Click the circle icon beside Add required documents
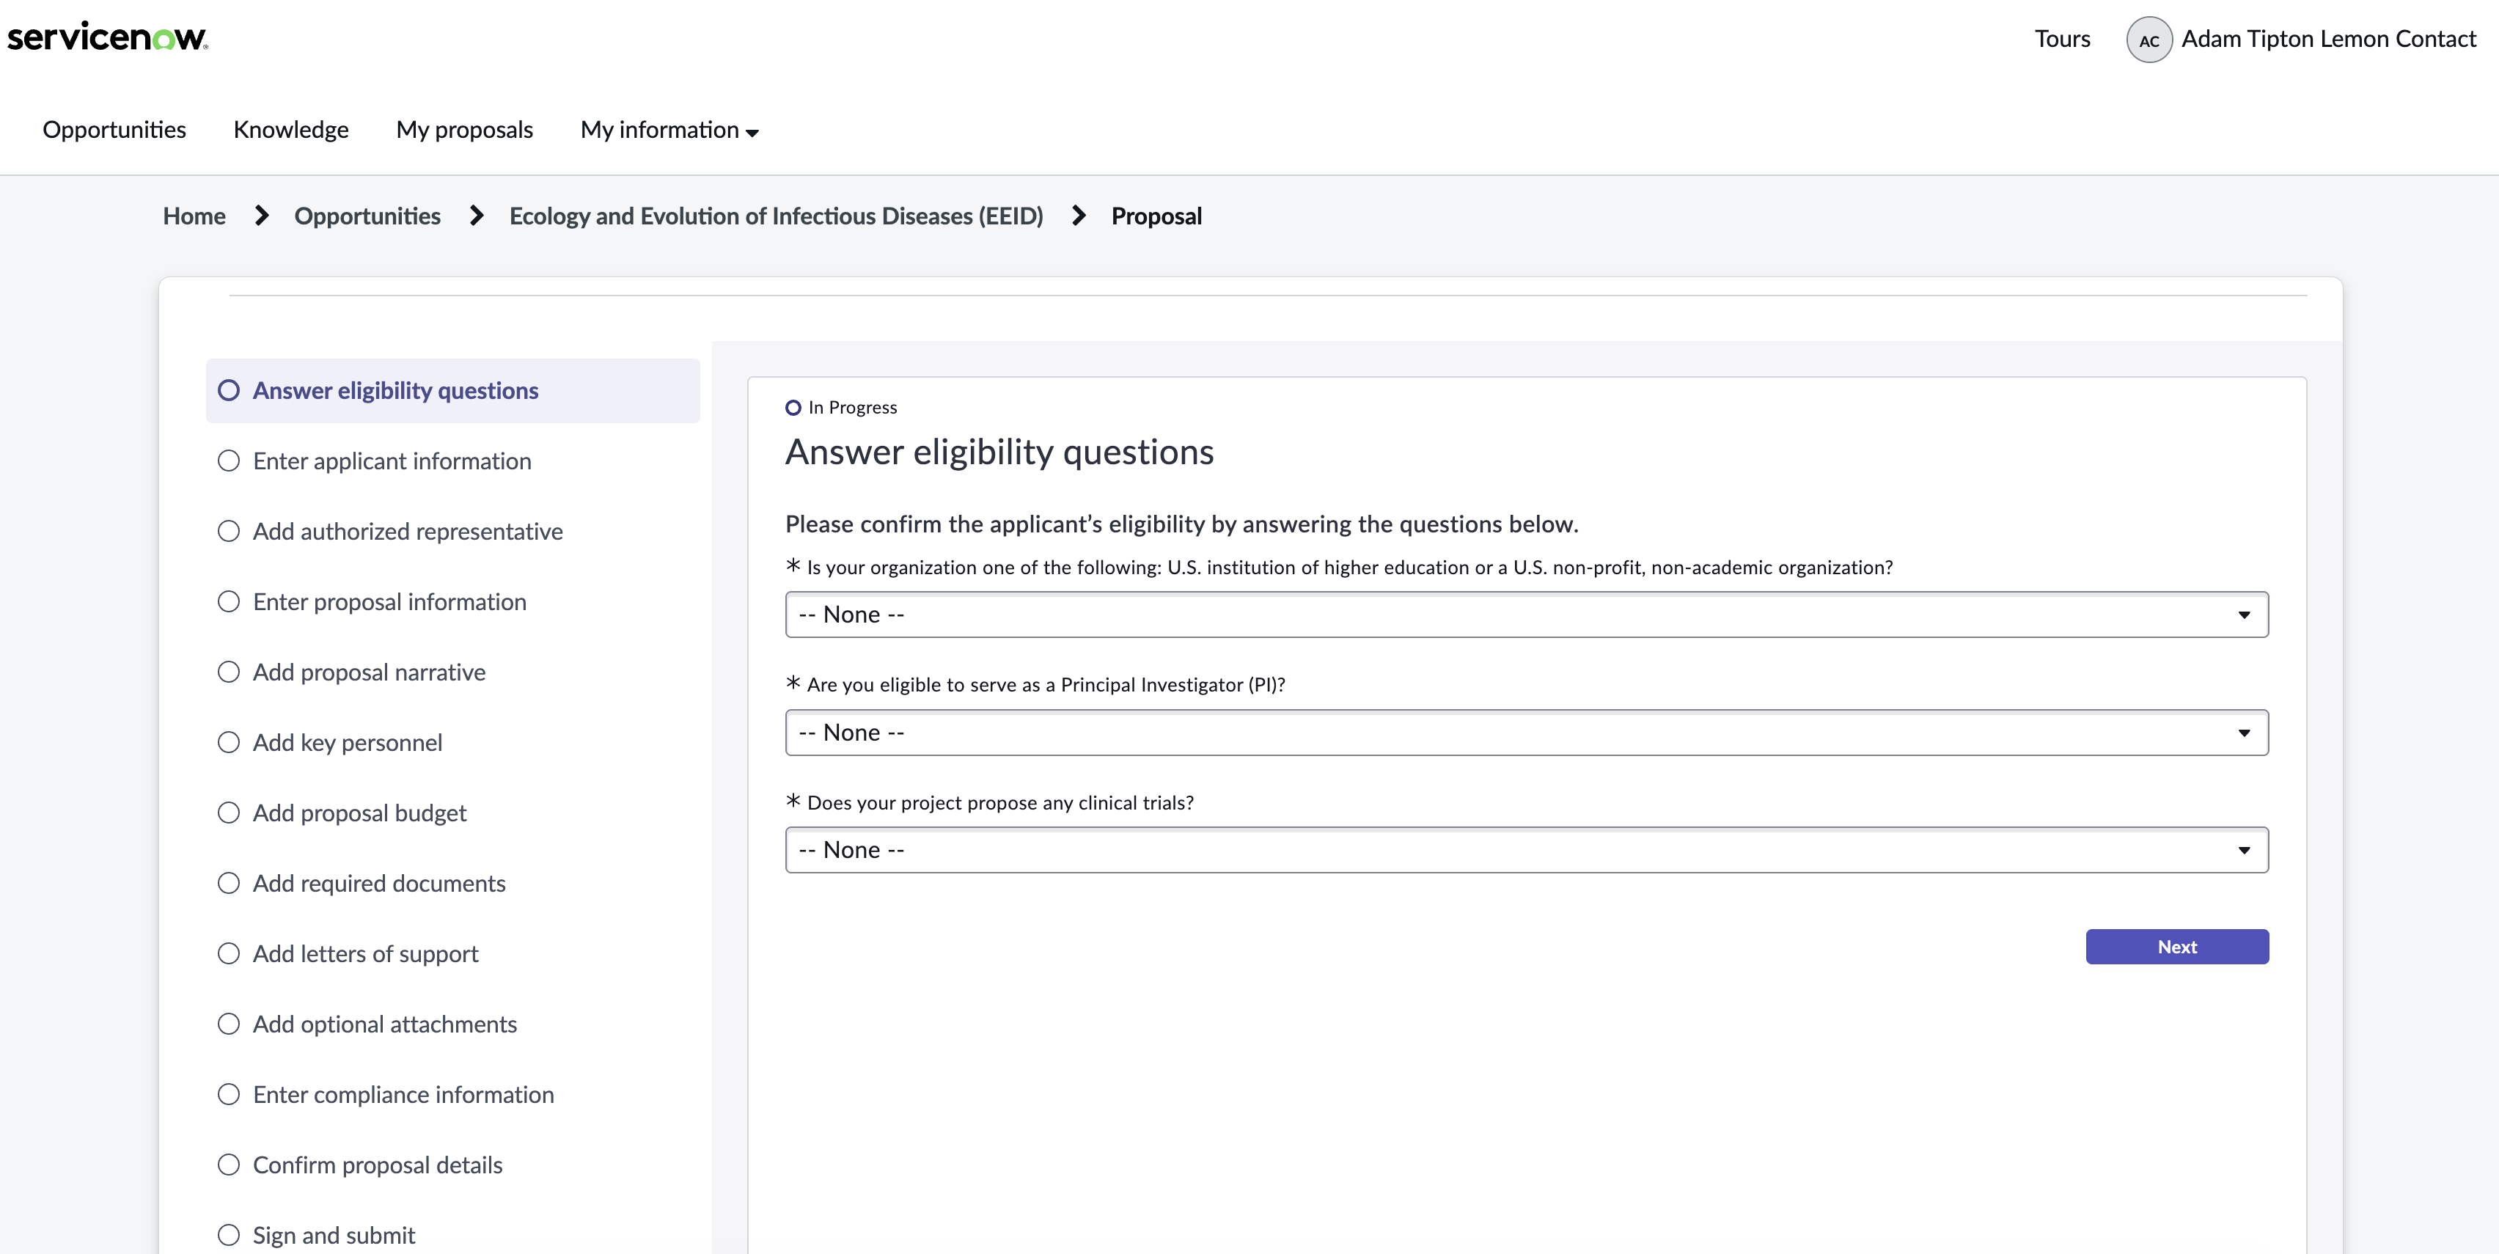Image resolution: width=2499 pixels, height=1254 pixels. 229,882
